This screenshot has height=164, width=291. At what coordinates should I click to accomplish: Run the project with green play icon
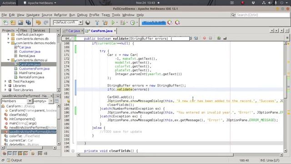(113, 23)
